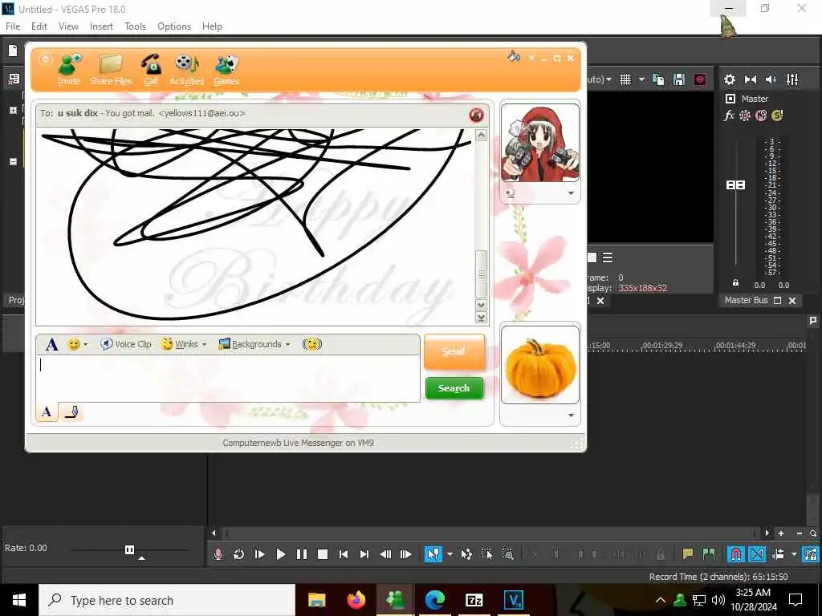Toggle overlays grid in VEGAS preview

(625, 79)
